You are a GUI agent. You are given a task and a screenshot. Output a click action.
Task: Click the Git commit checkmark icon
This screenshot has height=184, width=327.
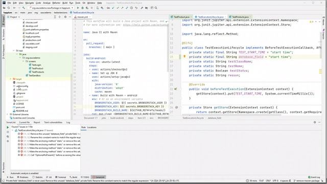click(118, 8)
